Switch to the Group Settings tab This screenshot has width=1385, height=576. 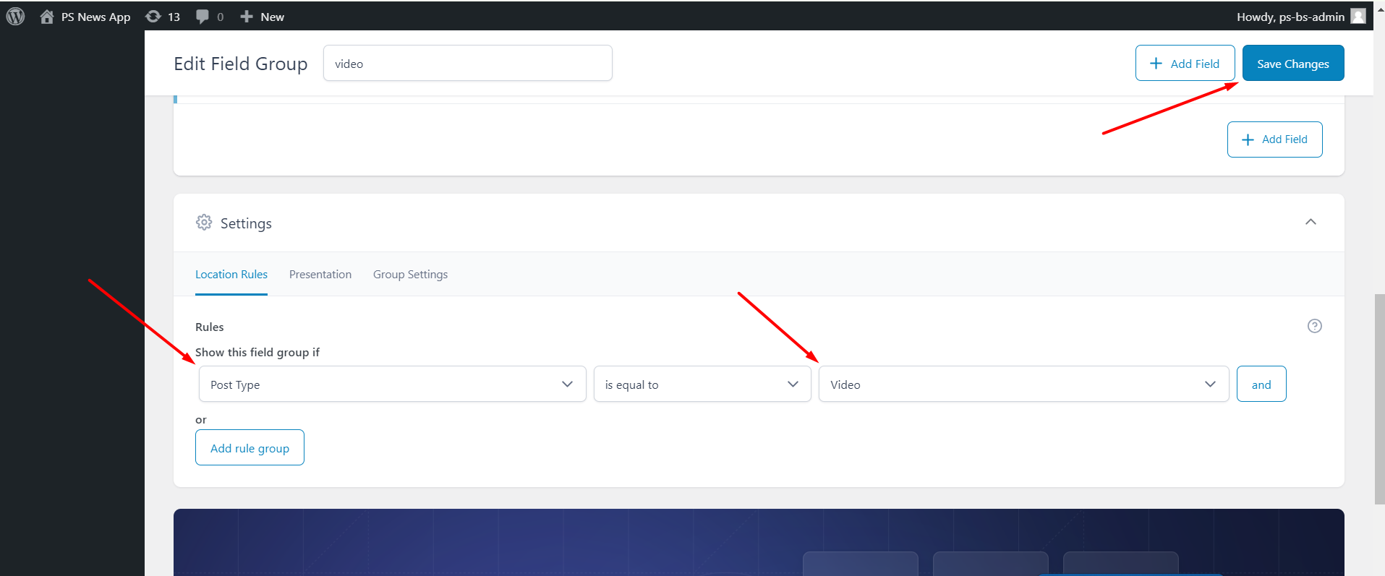(x=410, y=275)
